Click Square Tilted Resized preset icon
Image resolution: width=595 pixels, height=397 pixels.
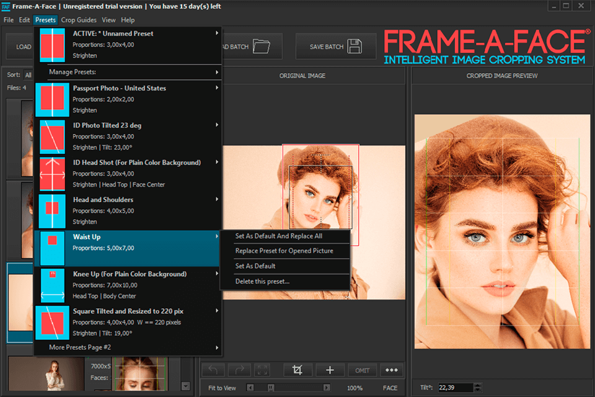point(52,323)
